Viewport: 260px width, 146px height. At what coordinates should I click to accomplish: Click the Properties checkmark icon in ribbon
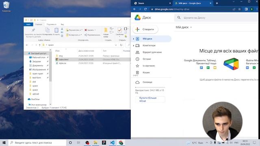pyautogui.click(x=119, y=30)
